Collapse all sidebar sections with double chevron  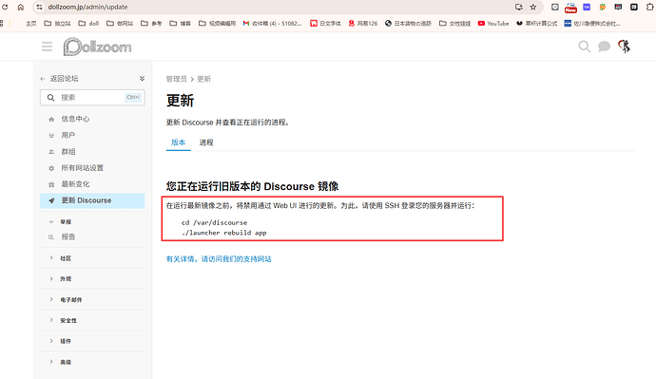click(142, 78)
